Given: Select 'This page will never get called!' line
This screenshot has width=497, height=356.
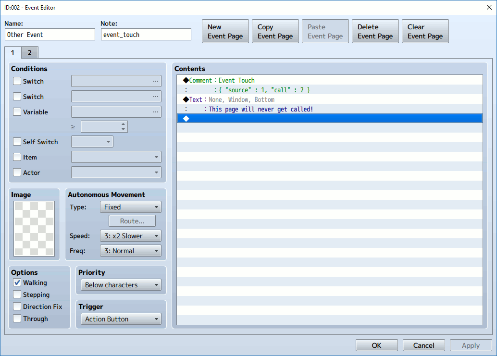Looking at the screenshot, I should pyautogui.click(x=330, y=109).
